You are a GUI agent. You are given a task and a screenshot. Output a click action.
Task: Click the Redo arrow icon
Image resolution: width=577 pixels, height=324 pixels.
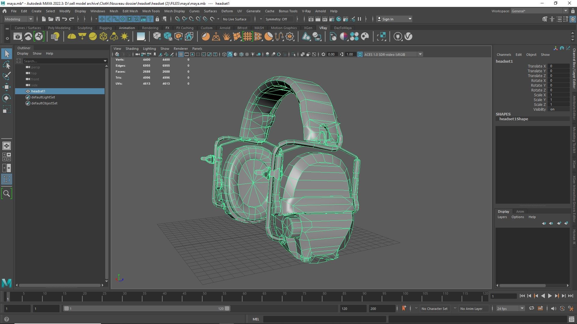72,19
